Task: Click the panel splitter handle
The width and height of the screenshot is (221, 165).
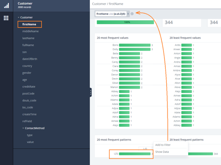Action: pos(91,92)
